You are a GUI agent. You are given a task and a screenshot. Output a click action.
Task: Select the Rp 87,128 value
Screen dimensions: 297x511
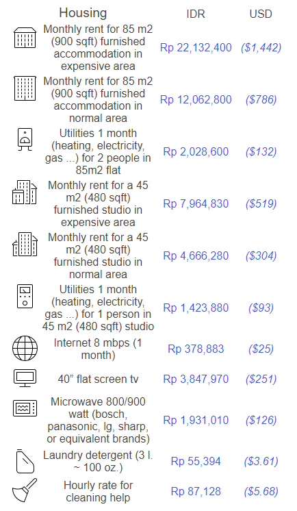[196, 491]
